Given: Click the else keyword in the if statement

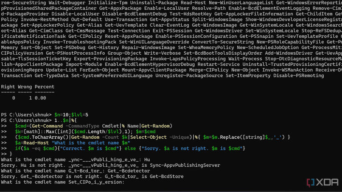Looking at the screenshot, I should pos(130,149).
